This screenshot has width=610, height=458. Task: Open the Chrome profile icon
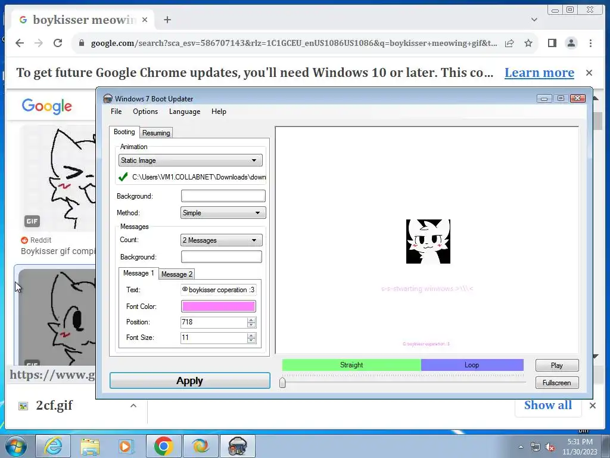(x=571, y=43)
